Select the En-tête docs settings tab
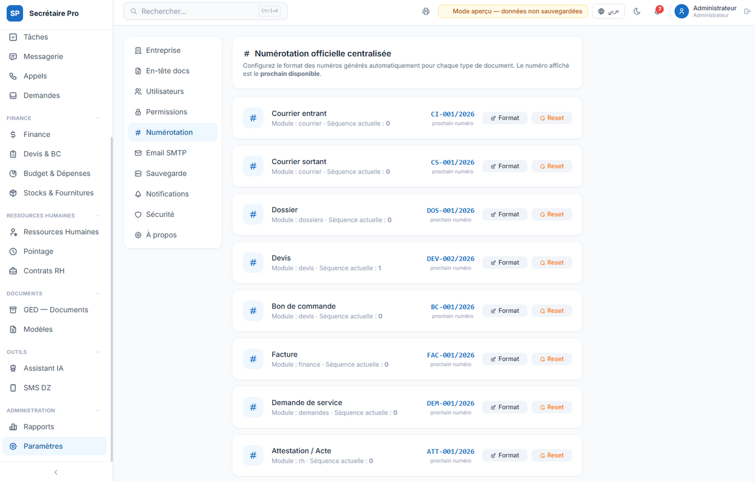The image size is (755, 482). click(172, 71)
